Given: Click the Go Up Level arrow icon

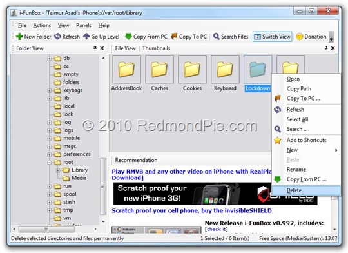Looking at the screenshot, I should (86, 36).
